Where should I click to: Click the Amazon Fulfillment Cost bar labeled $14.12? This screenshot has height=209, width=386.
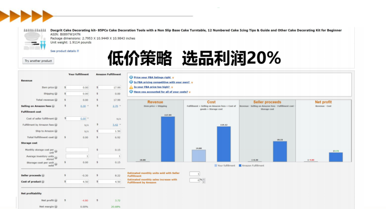pyautogui.click(x=224, y=144)
